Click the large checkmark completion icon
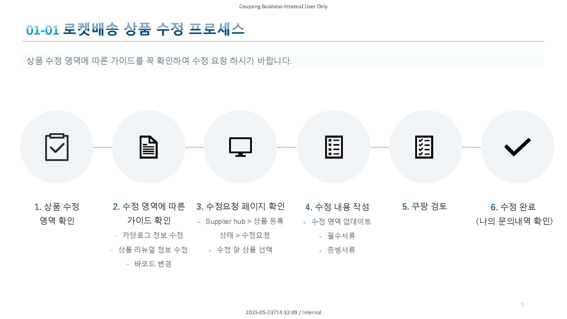The image size is (567, 319). (x=517, y=147)
